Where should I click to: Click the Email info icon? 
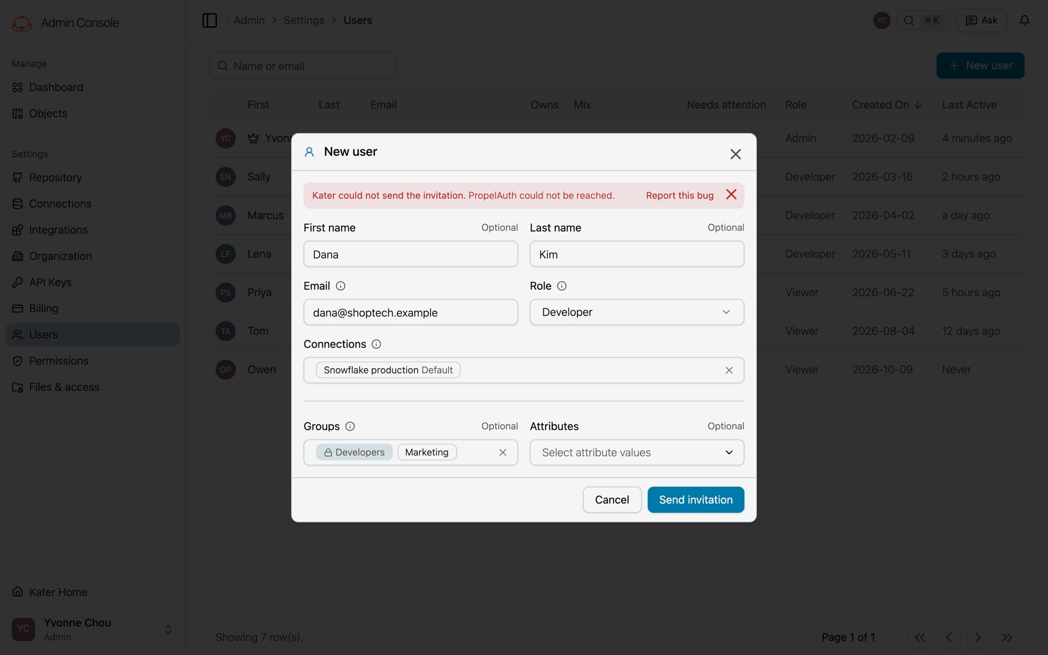point(341,286)
